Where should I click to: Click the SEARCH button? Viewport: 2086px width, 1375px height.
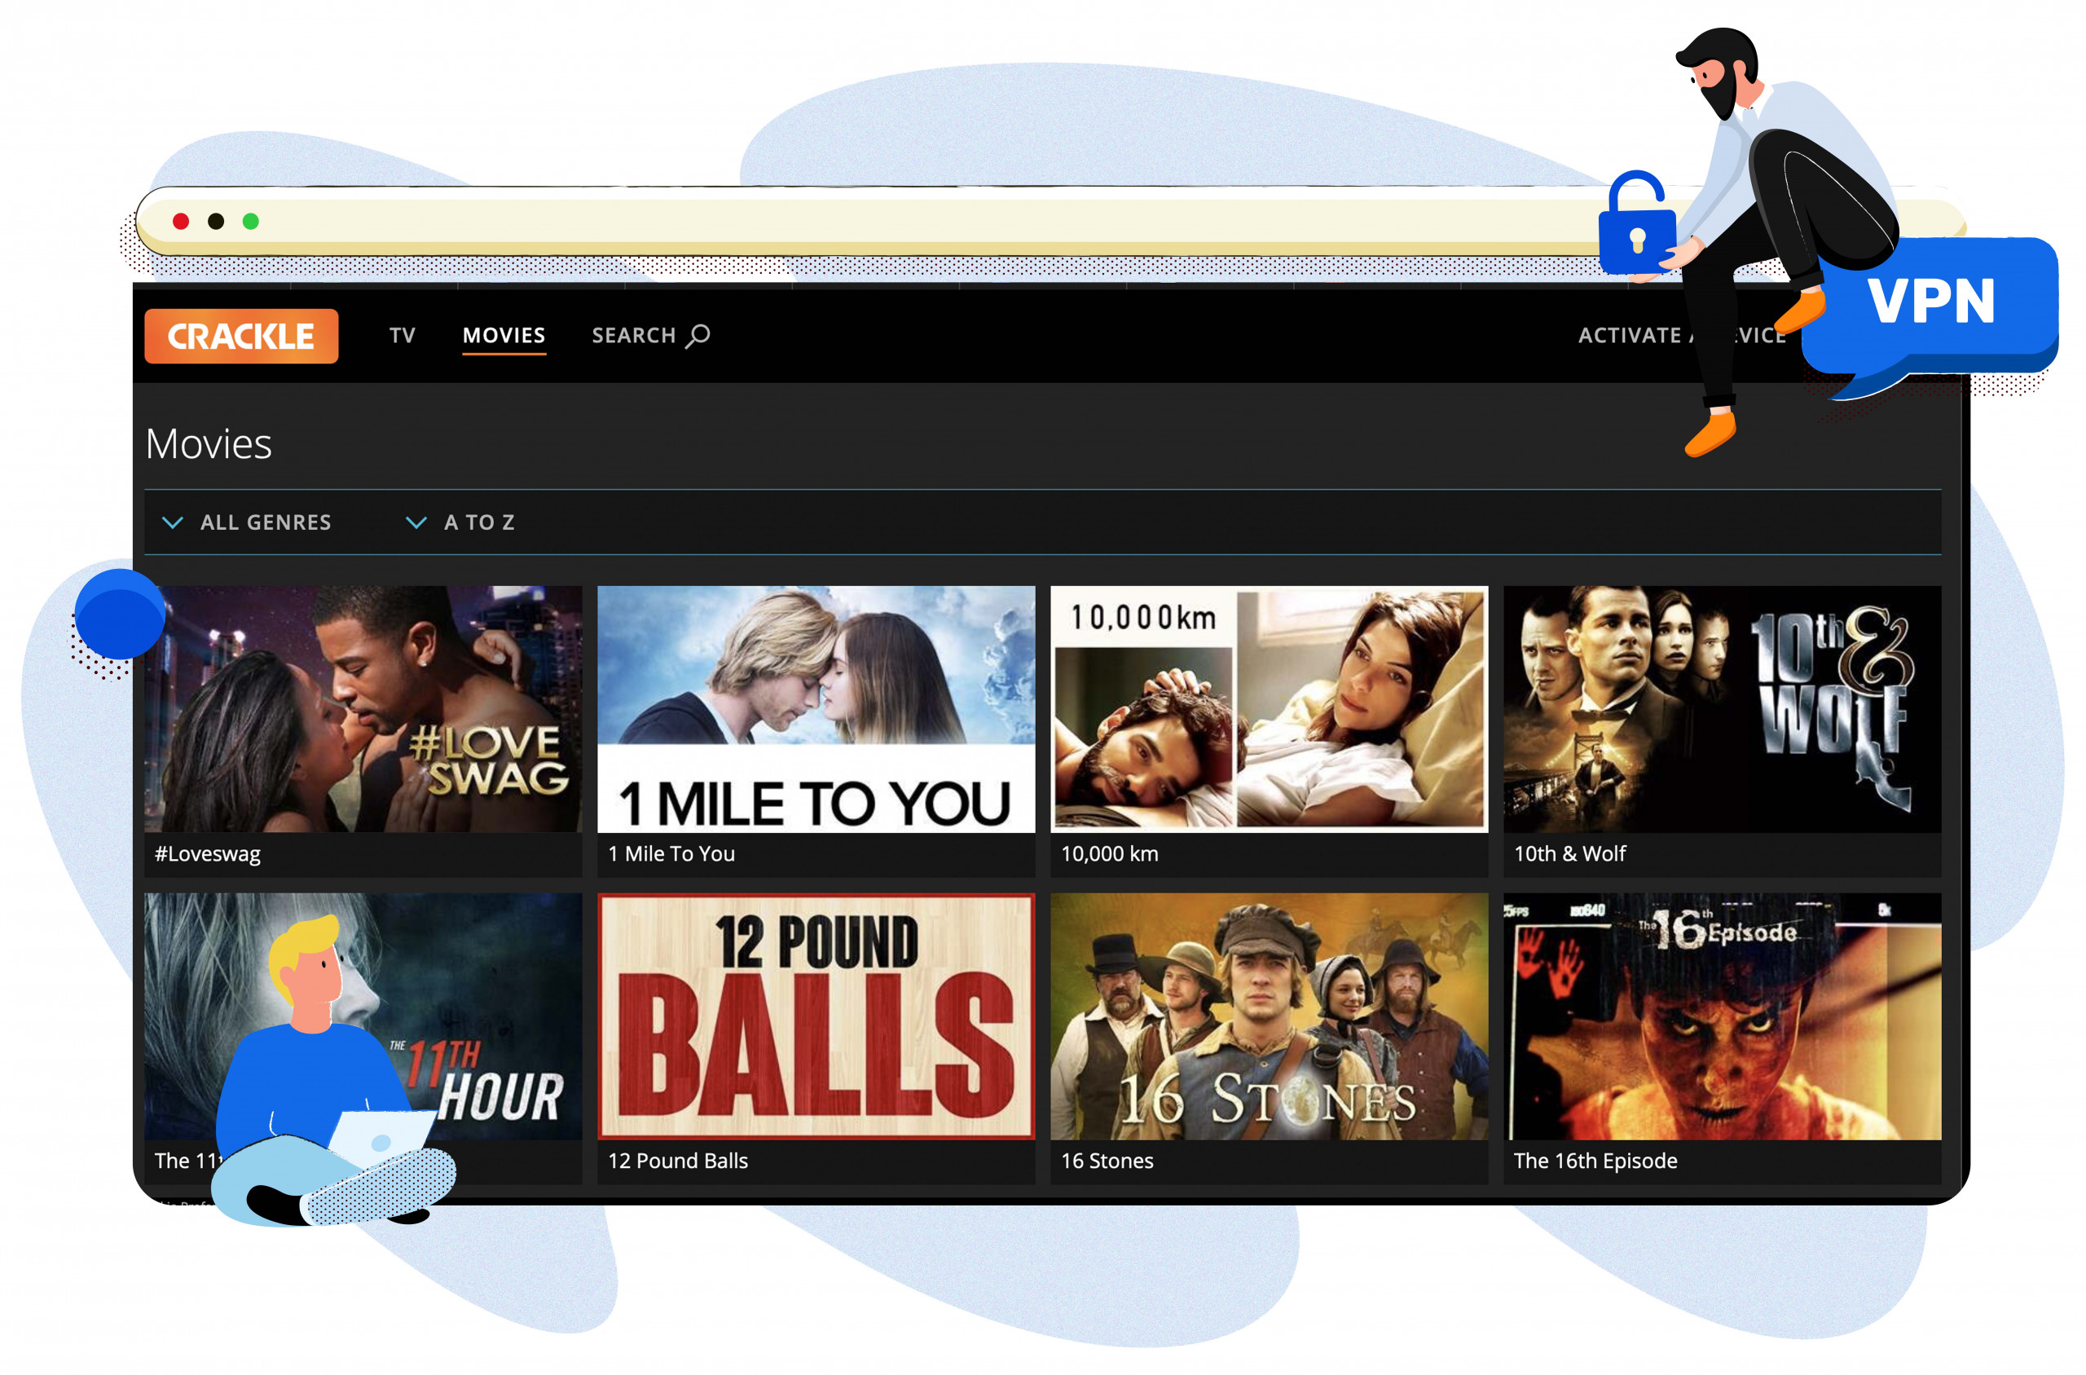coord(649,334)
